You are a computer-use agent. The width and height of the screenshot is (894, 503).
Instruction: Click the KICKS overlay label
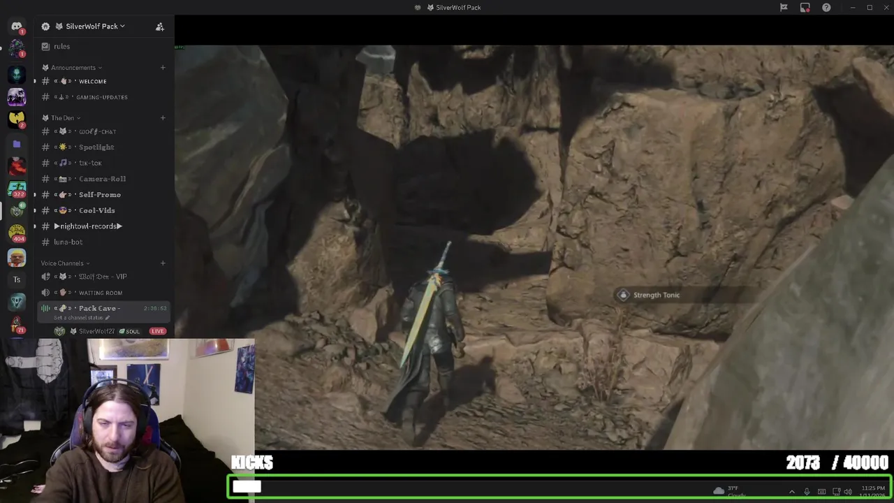point(252,462)
